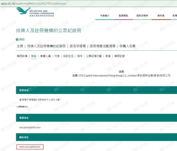The image size is (177, 151).
Task: Open the 本會簡介 navigation menu
Action: click(x=105, y=16)
